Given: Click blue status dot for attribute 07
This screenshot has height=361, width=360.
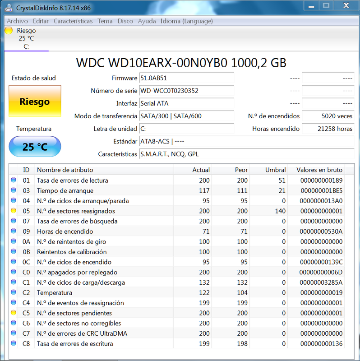Looking at the screenshot, I should [14, 221].
